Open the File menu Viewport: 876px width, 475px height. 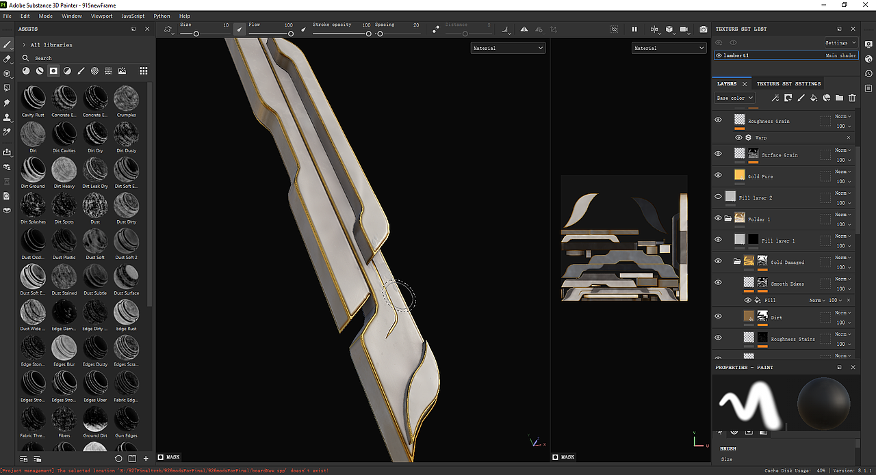[8, 16]
